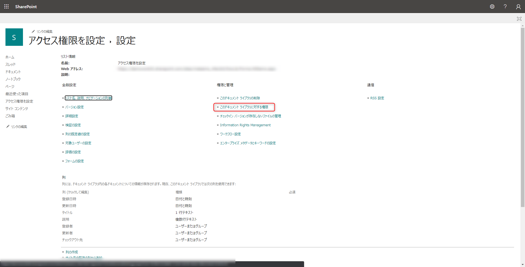The height and width of the screenshot is (267, 525).
Task: Select ドキュメント in the left navigation
Action: click(x=13, y=72)
